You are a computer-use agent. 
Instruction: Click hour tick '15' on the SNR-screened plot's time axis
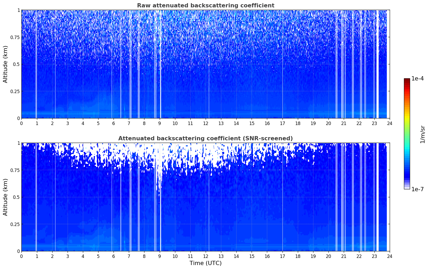(x=252, y=256)
